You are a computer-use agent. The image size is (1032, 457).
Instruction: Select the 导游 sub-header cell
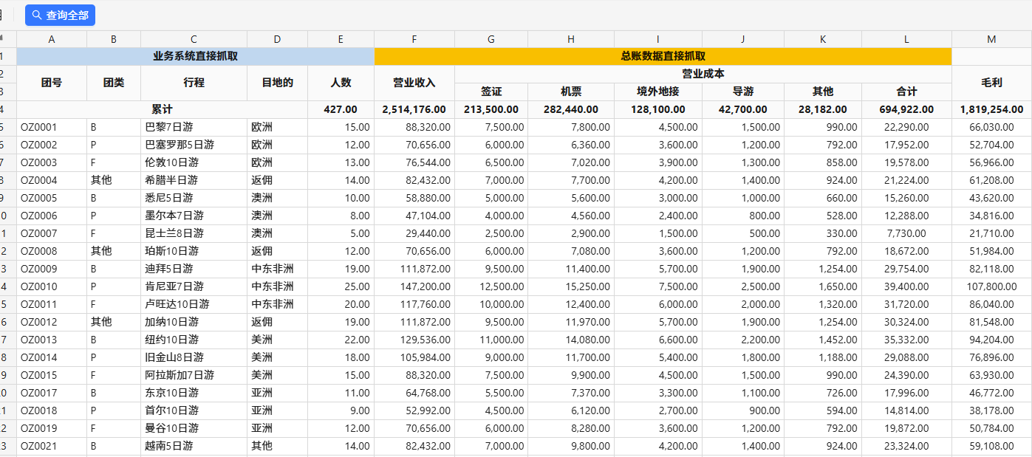coord(743,92)
